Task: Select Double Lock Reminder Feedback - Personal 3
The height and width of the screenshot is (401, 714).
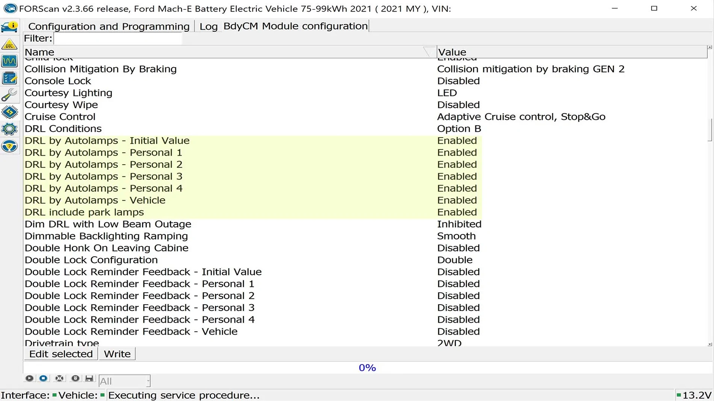Action: pos(365,308)
